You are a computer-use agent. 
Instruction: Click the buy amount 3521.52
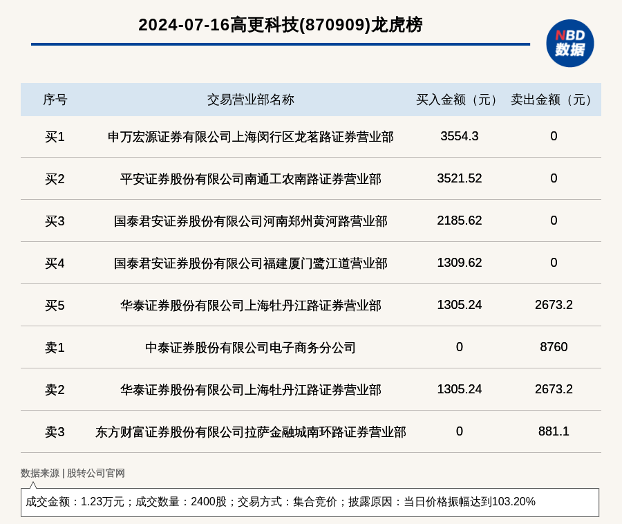click(x=460, y=178)
